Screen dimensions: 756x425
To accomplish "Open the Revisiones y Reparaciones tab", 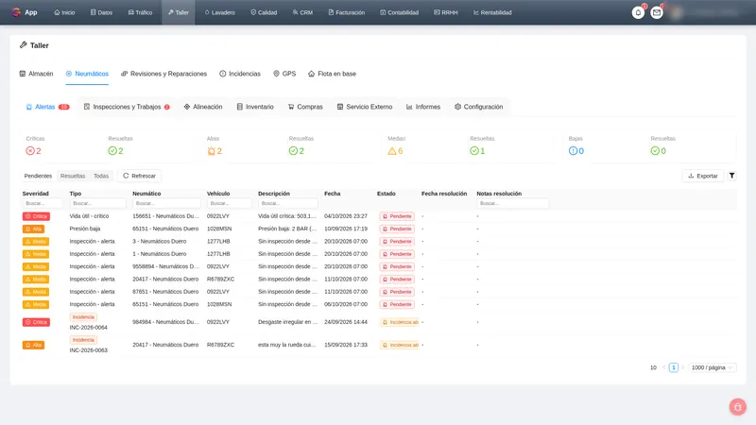I will coord(163,74).
